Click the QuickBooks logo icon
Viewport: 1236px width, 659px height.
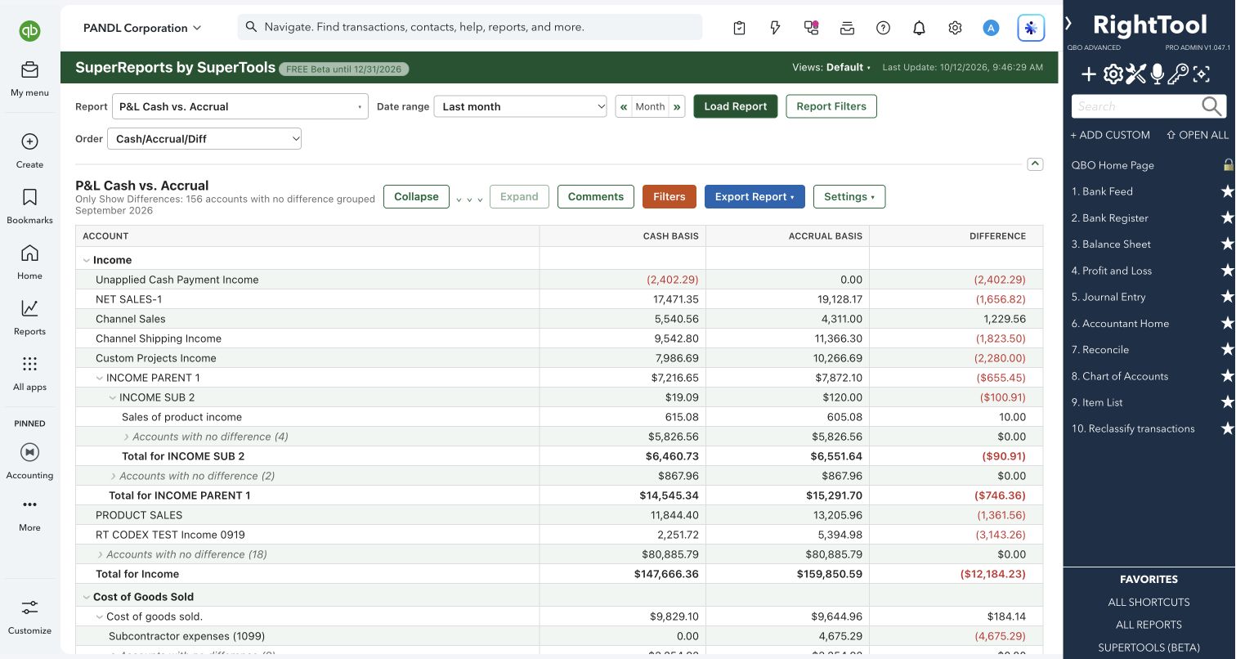29,31
